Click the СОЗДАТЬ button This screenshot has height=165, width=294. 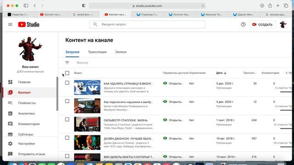[x=262, y=24]
